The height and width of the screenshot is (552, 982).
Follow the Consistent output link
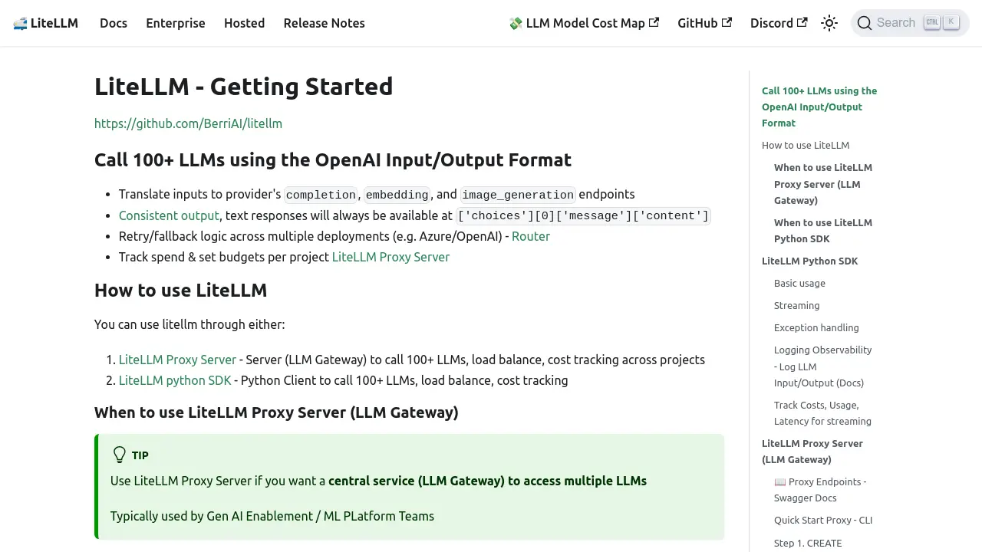(169, 215)
